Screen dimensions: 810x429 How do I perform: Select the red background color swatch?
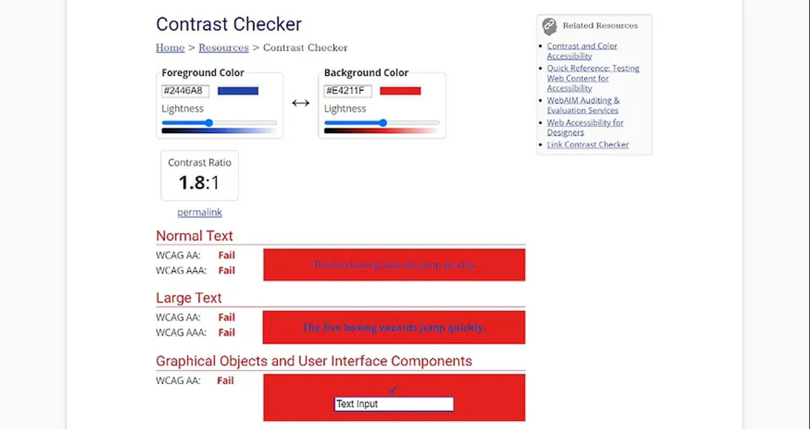tap(400, 90)
